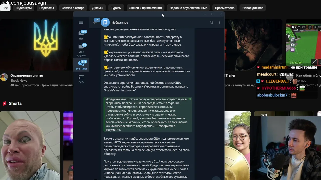Click chat username meadcourt
The height and width of the screenshot is (180, 321).
click(x=266, y=74)
